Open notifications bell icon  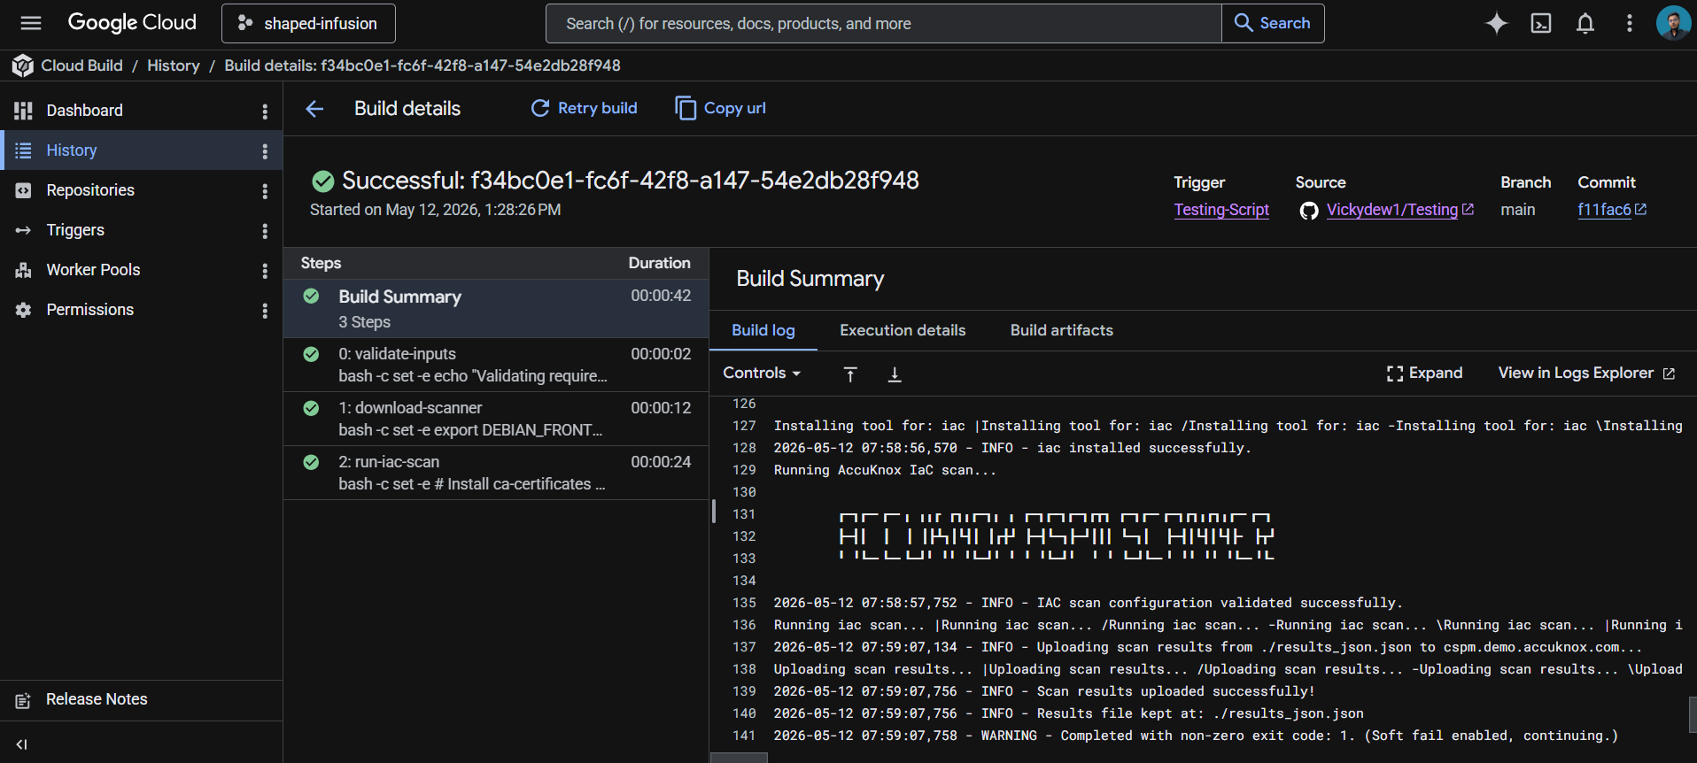[x=1585, y=23]
